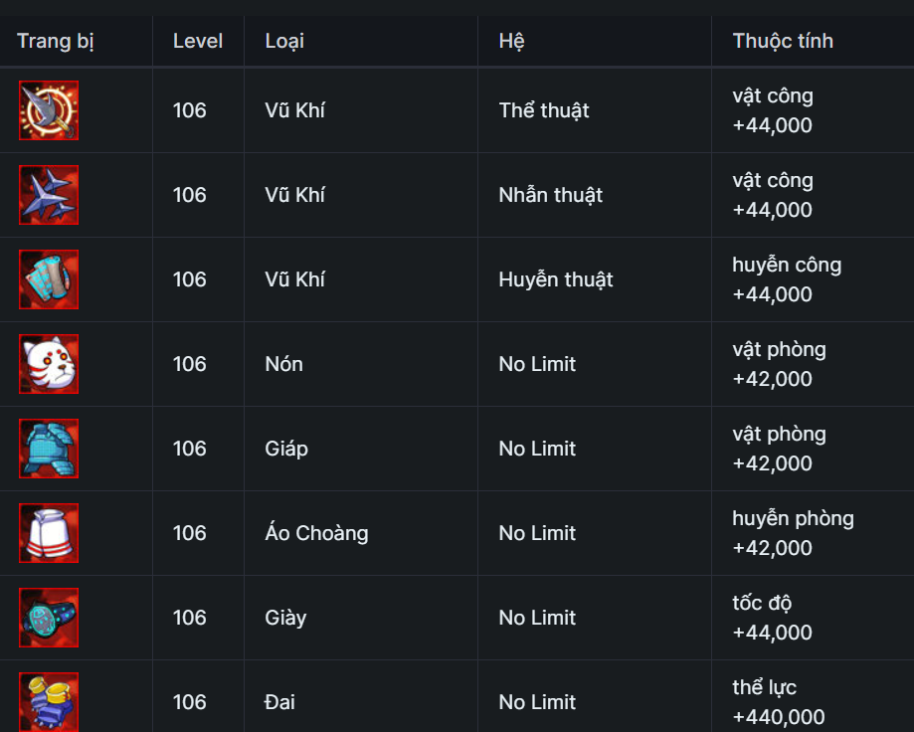This screenshot has height=732, width=914.
Task: Select the Nhẫn thuật shuriken weapon icon
Action: (x=49, y=195)
